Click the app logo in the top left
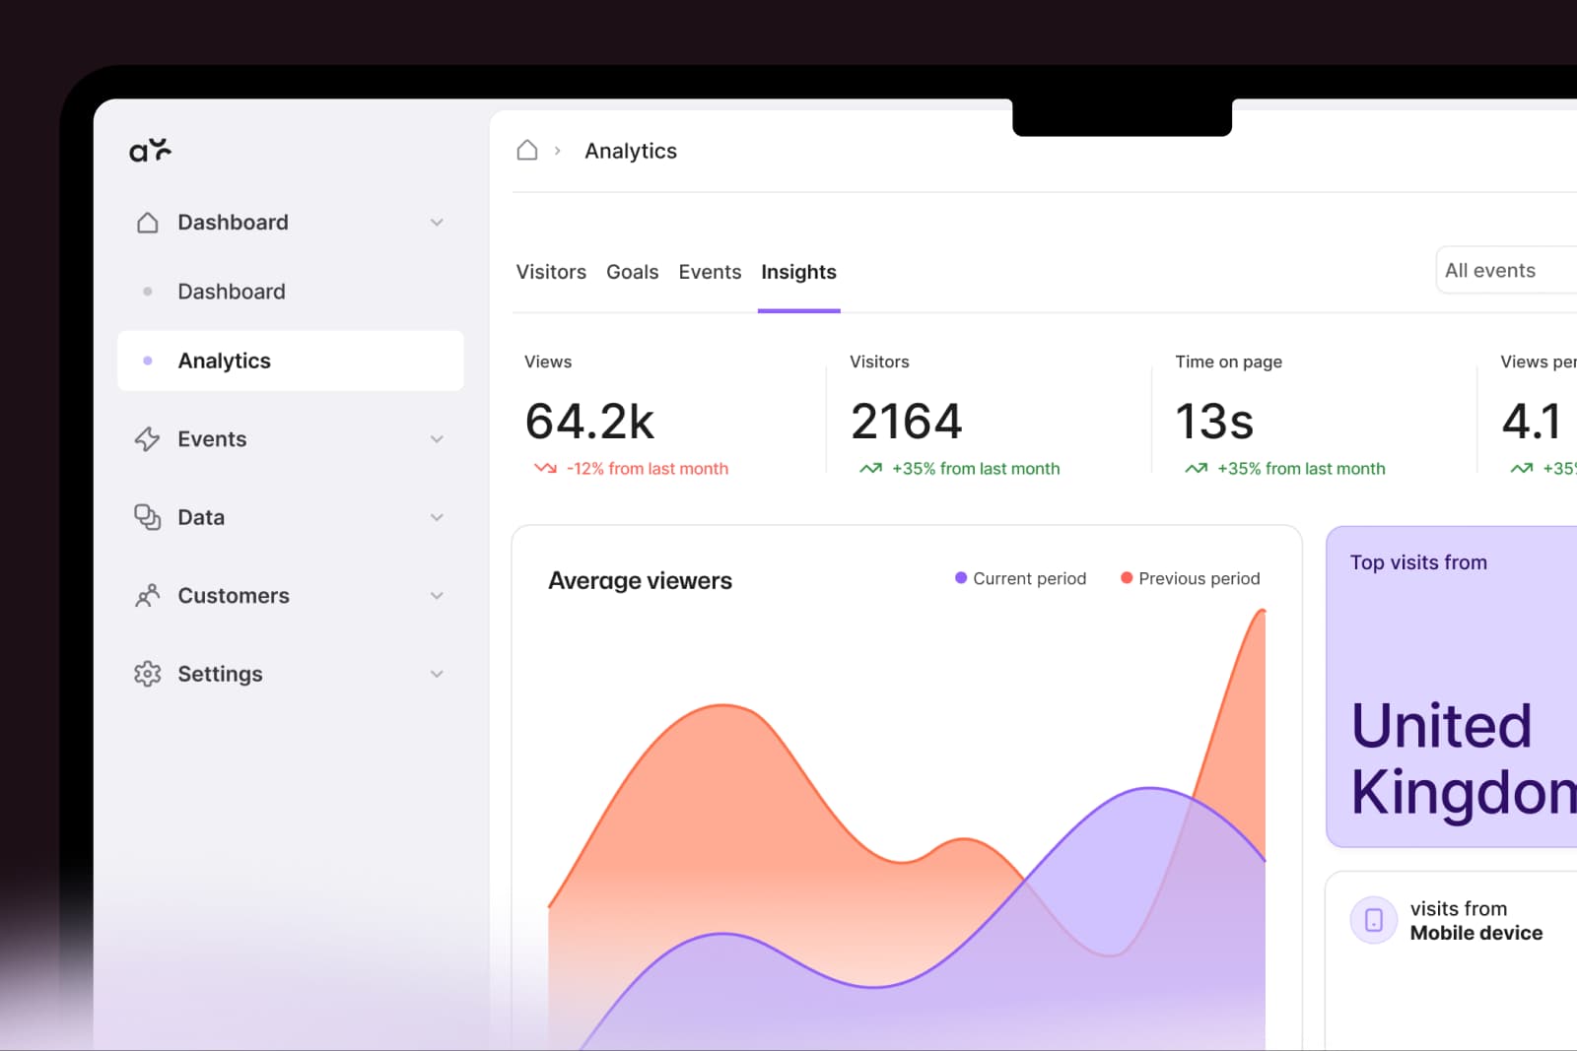This screenshot has width=1577, height=1051. click(x=152, y=150)
